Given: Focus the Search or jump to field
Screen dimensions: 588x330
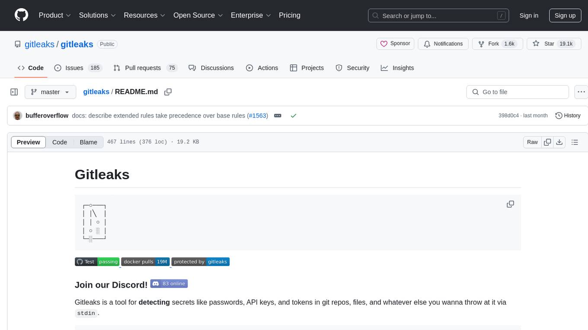Looking at the screenshot, I should (x=439, y=16).
